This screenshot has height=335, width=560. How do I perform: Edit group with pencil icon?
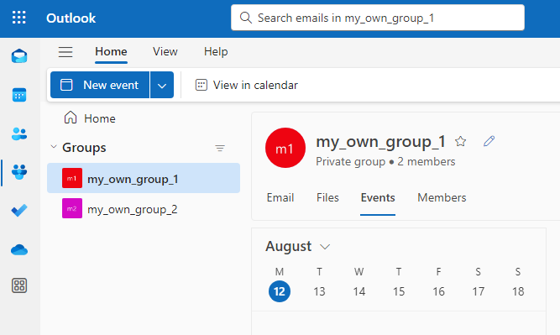tap(489, 141)
